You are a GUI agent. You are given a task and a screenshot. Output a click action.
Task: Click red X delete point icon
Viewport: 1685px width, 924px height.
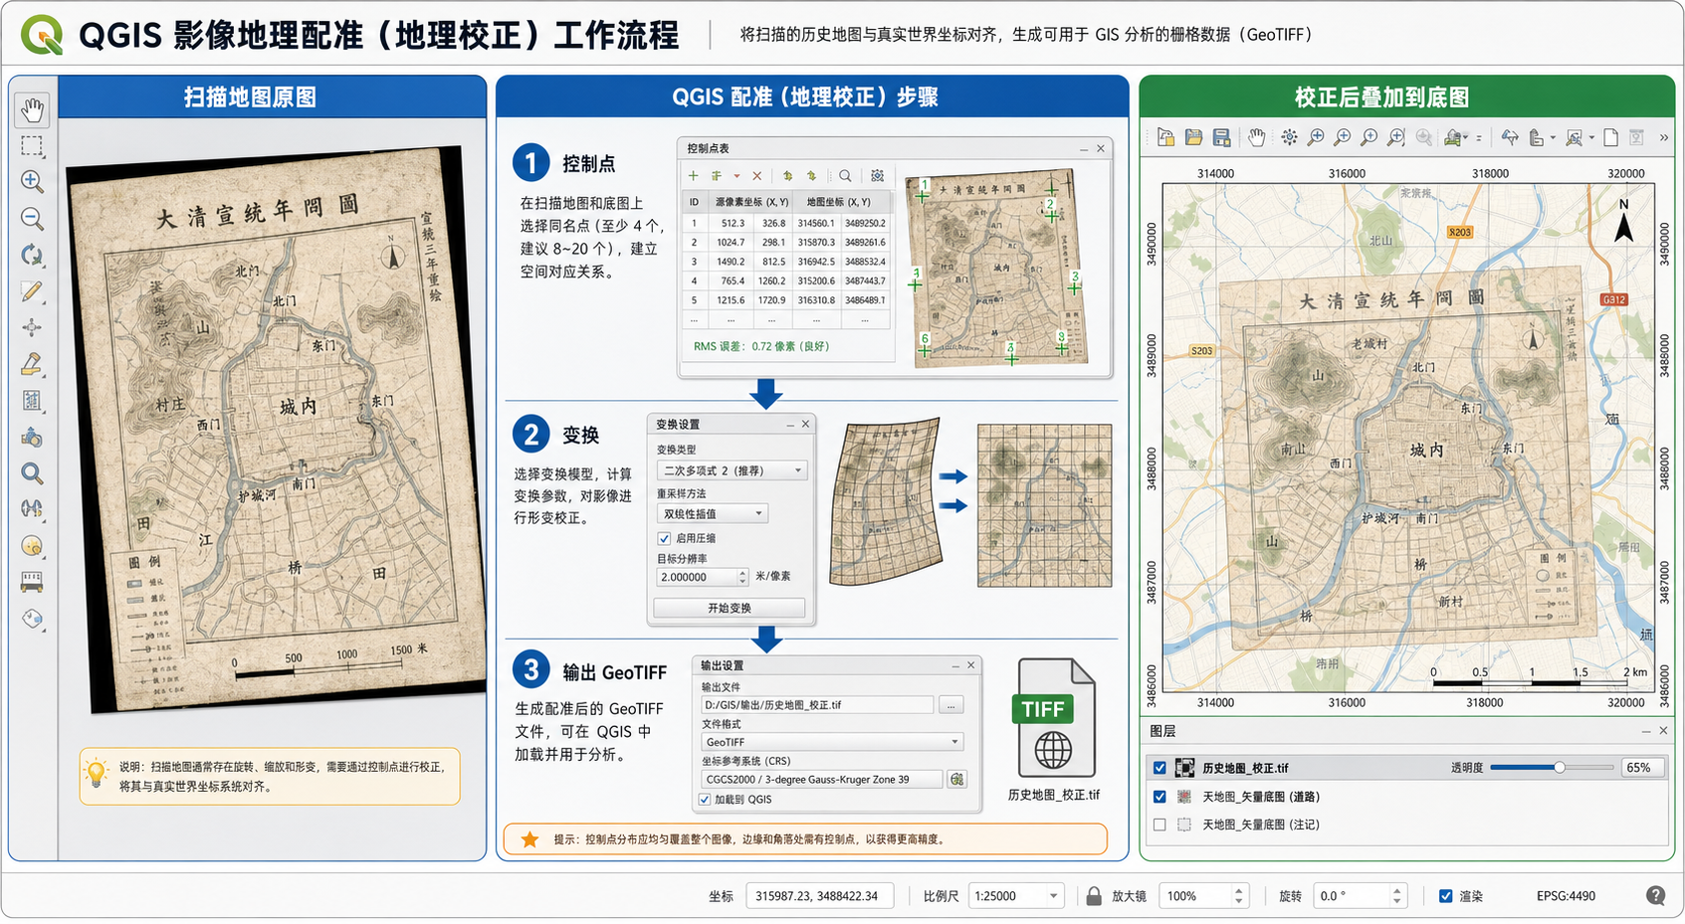pyautogui.click(x=756, y=176)
